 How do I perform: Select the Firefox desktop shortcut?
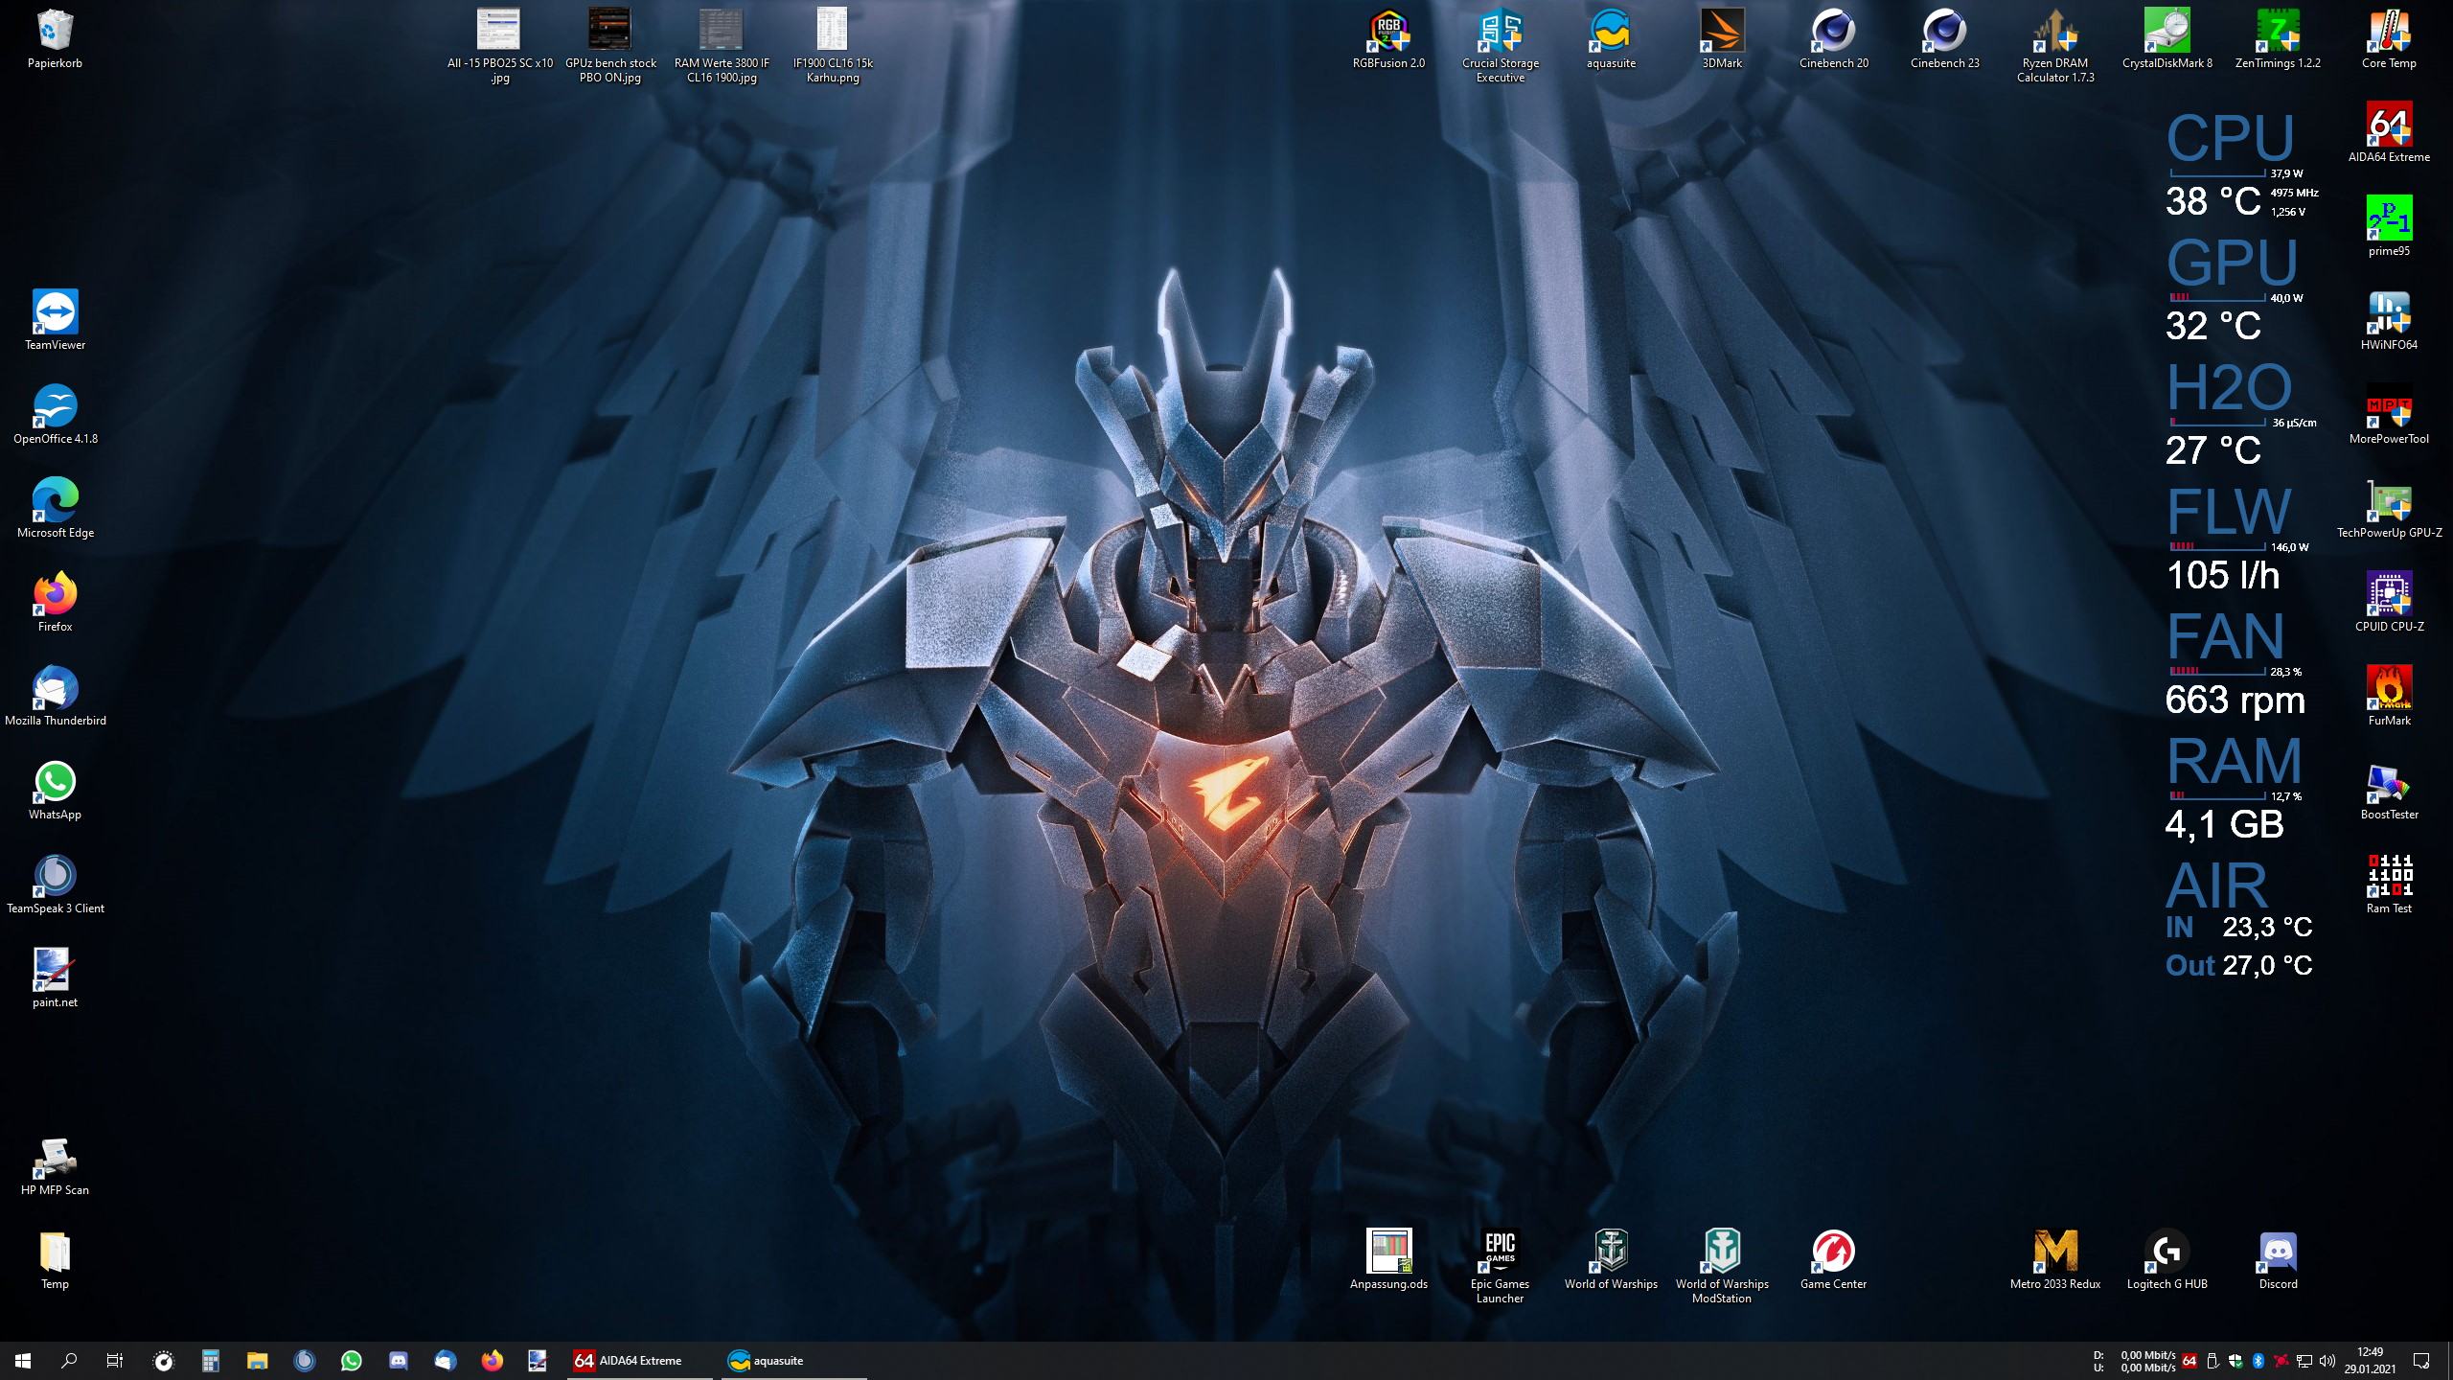(x=55, y=603)
